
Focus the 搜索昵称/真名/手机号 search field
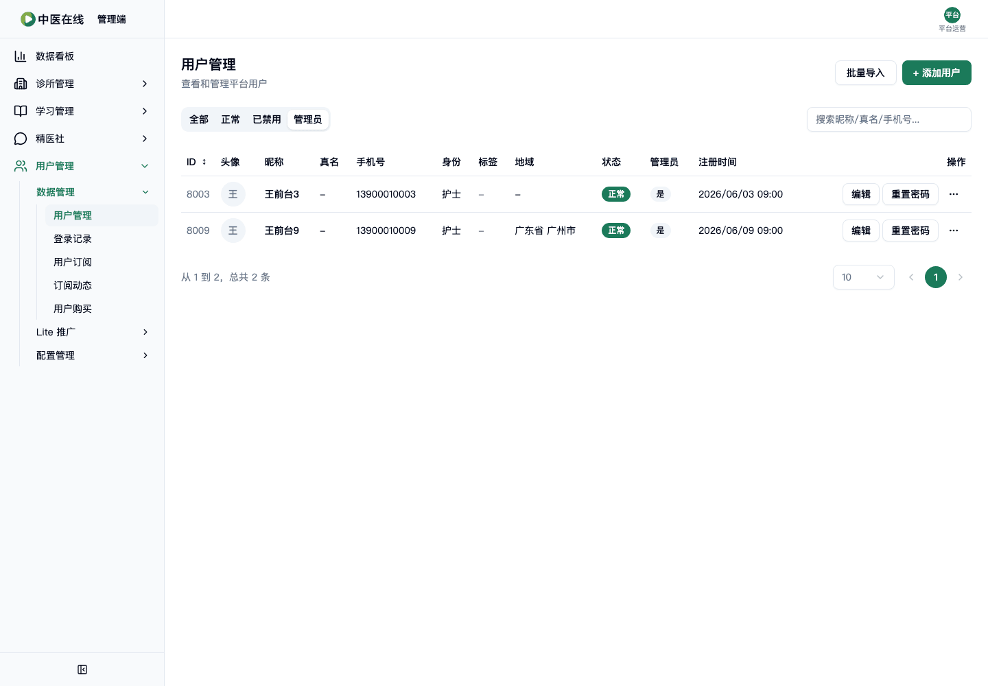click(x=889, y=119)
